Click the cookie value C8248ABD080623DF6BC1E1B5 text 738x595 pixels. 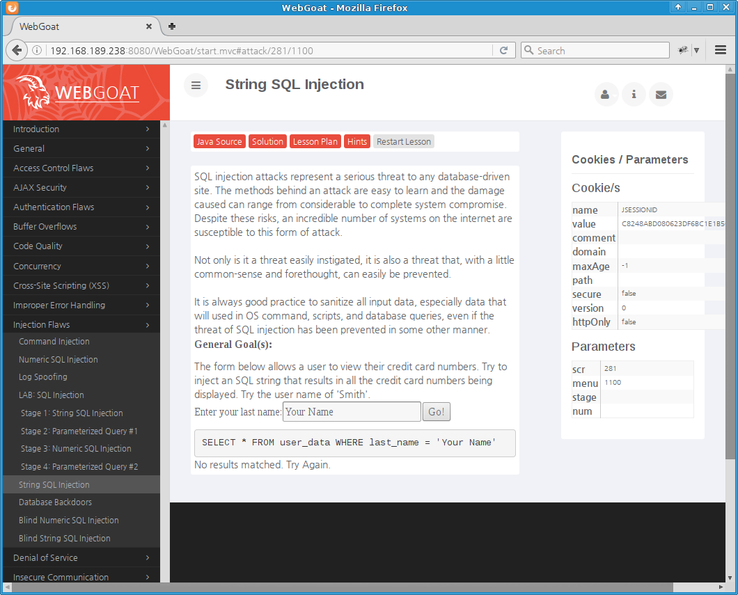pos(673,224)
